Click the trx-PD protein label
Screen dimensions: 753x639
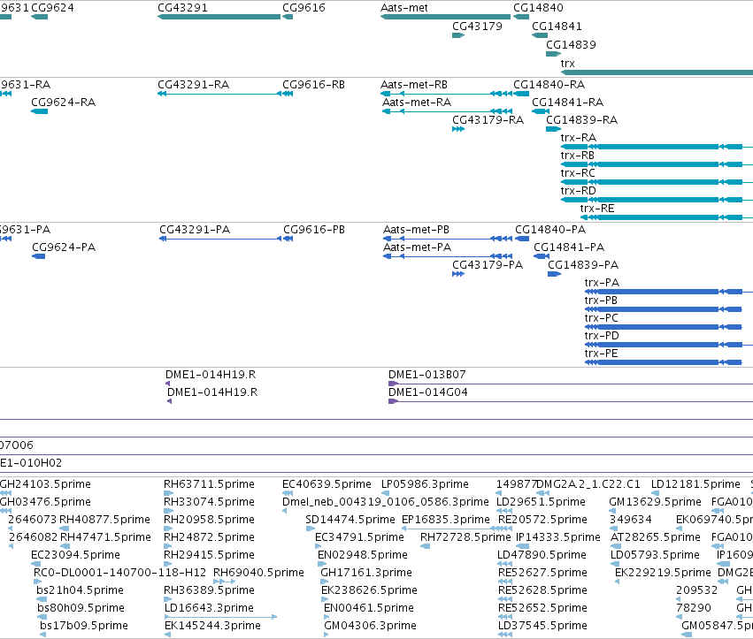pyautogui.click(x=602, y=336)
